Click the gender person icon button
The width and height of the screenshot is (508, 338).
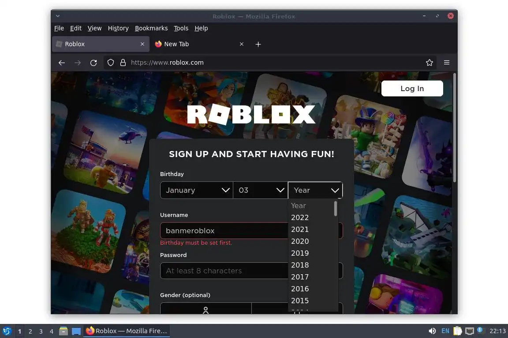pos(206,309)
